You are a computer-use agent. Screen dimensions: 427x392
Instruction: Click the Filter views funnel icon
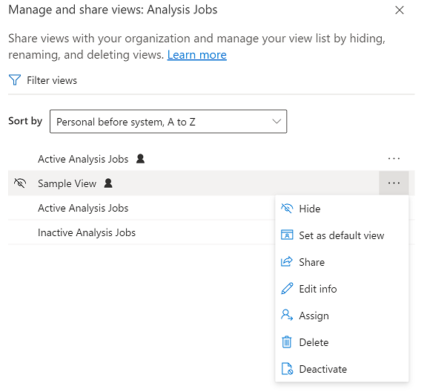point(15,80)
